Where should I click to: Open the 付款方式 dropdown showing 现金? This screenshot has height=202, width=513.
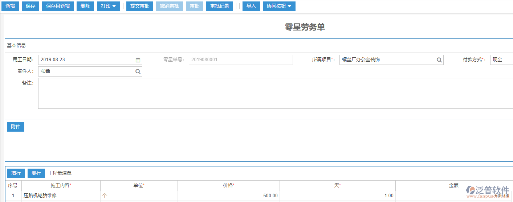pyautogui.click(x=502, y=60)
